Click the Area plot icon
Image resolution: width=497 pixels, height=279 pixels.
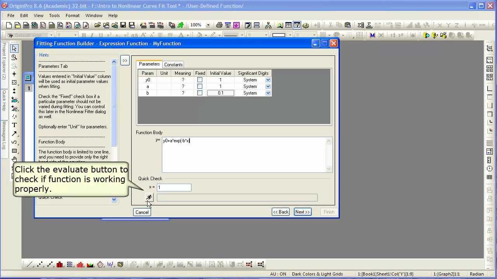pyautogui.click(x=90, y=265)
